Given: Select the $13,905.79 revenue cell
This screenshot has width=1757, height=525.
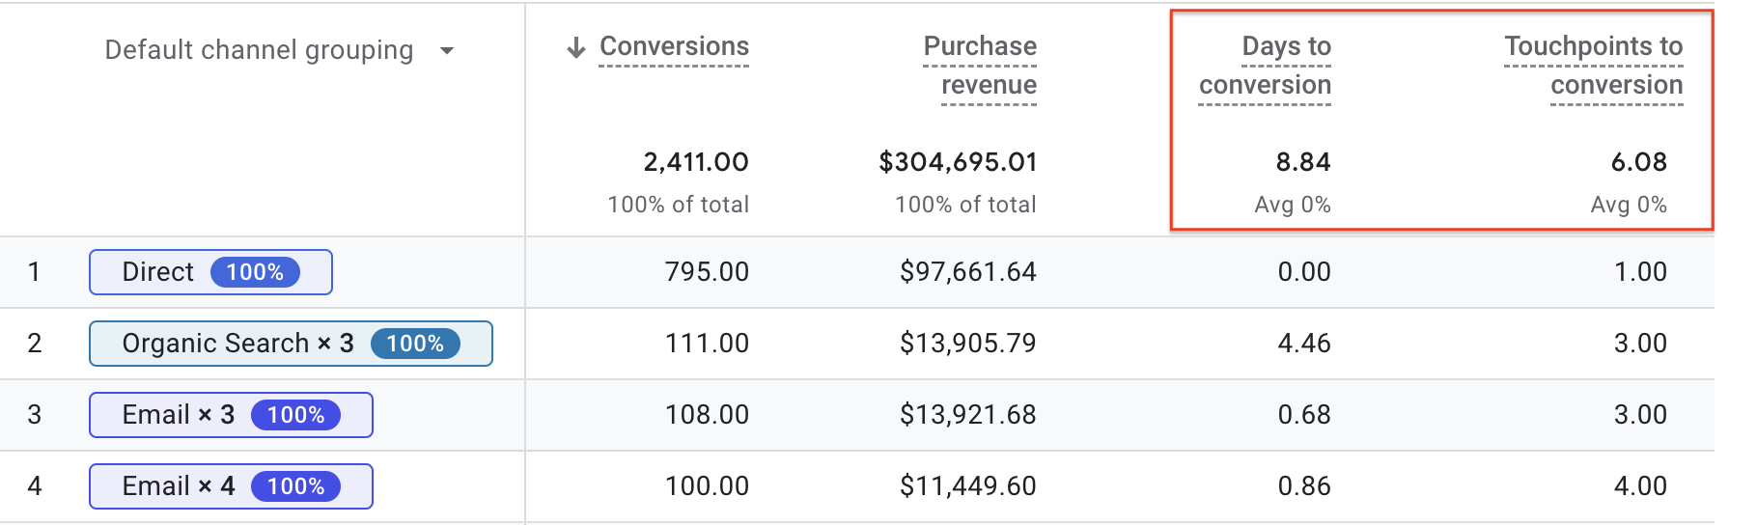Looking at the screenshot, I should point(967,344).
